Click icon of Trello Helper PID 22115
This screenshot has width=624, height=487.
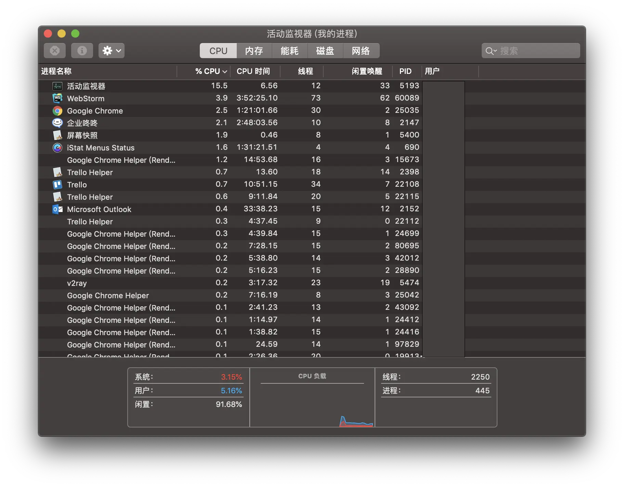57,197
